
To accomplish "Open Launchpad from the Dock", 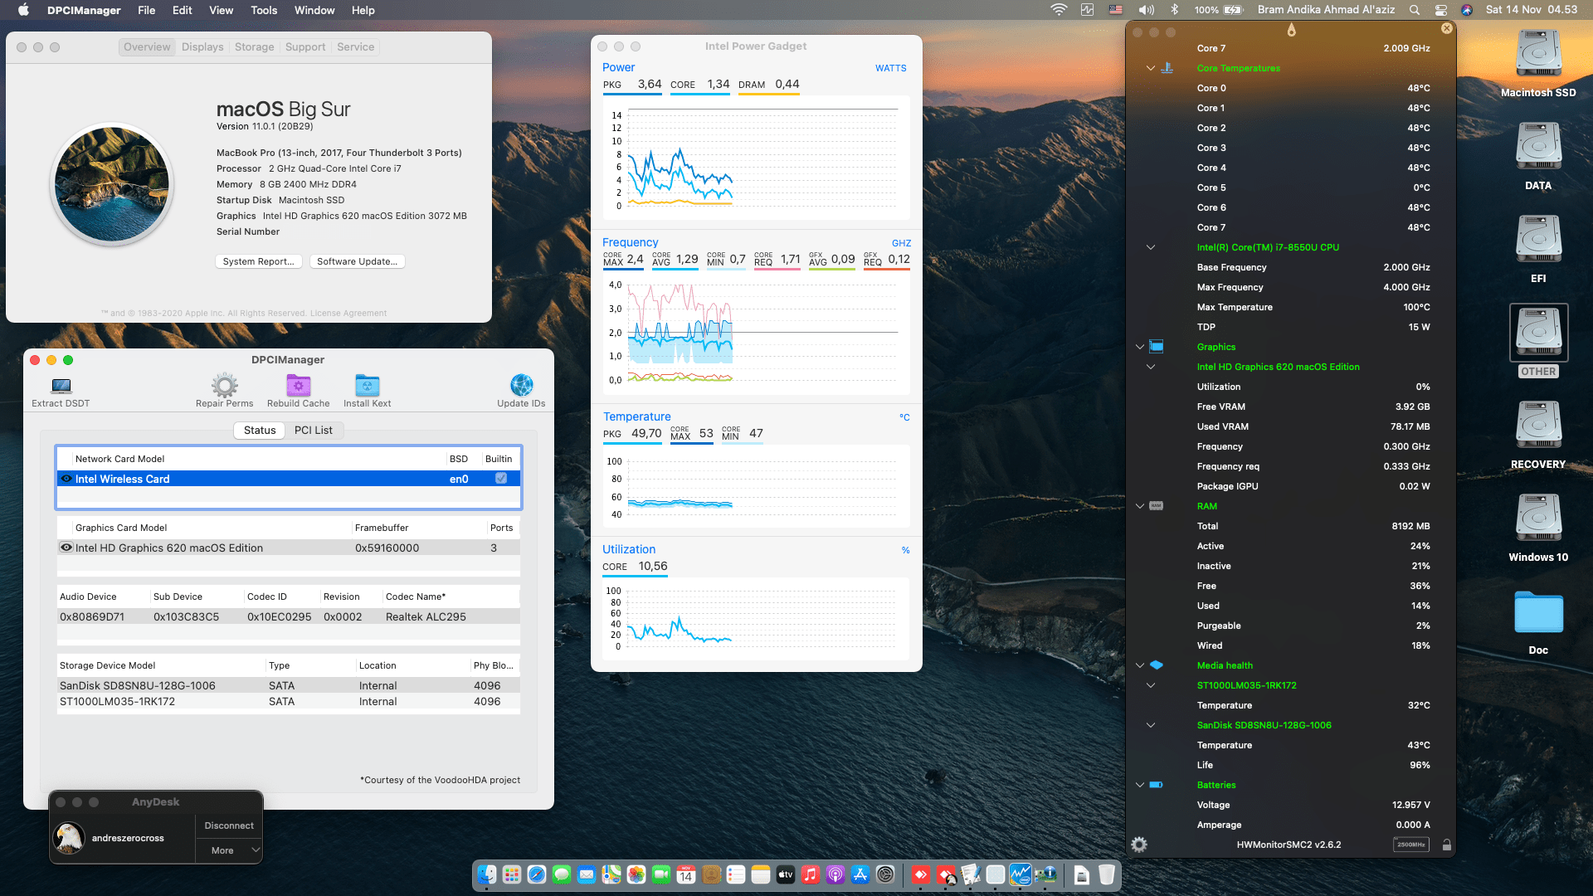I will [512, 874].
